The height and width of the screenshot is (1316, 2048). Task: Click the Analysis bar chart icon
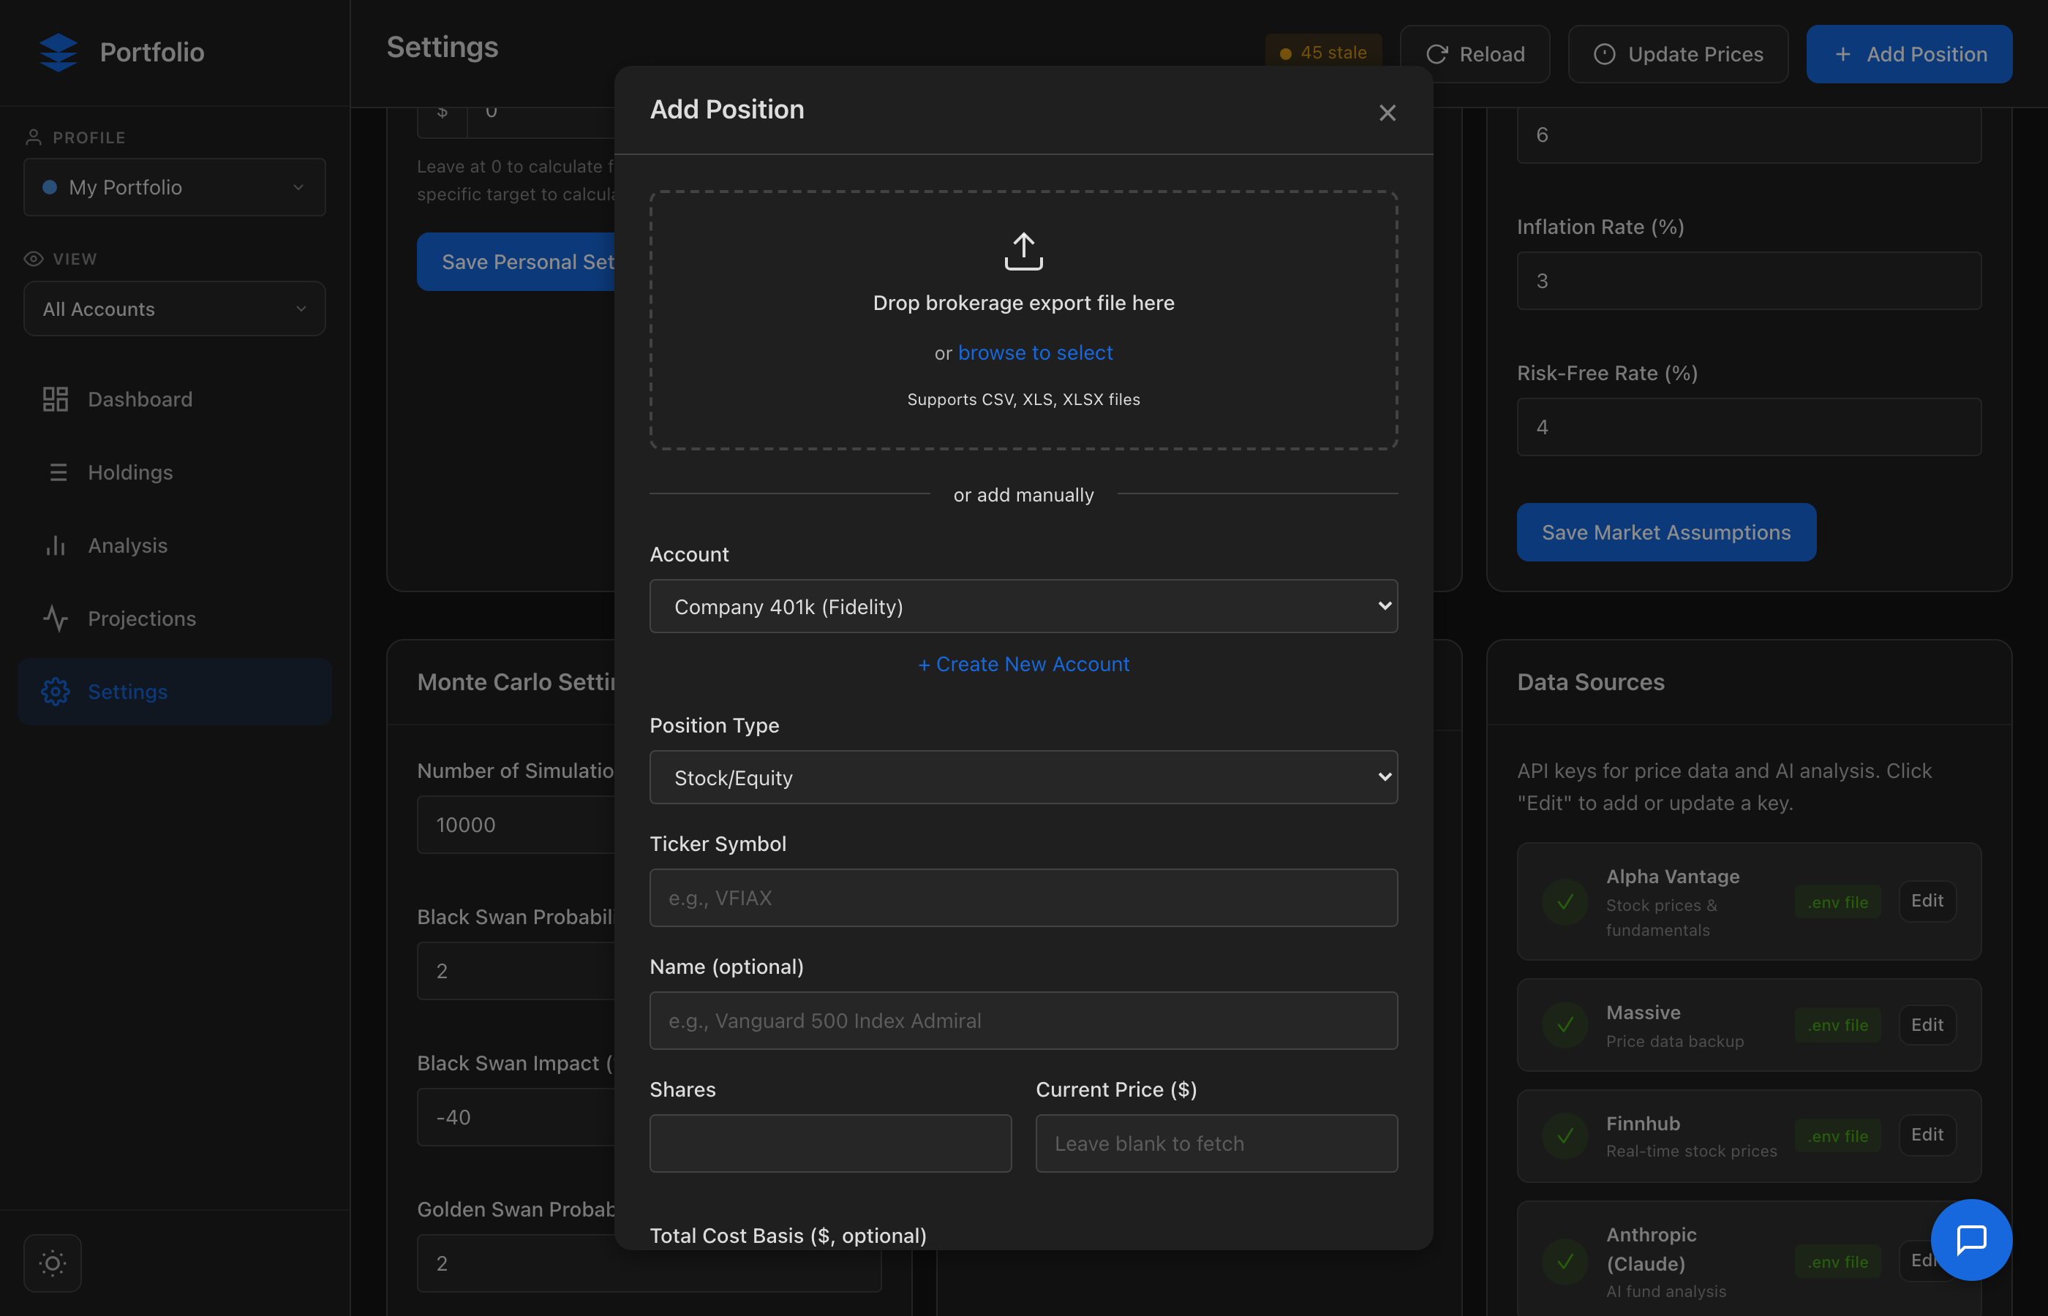(56, 545)
